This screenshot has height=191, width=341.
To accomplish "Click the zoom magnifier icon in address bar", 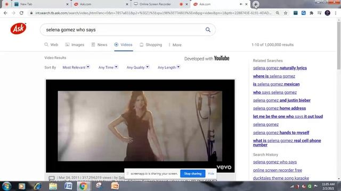I will (x=278, y=13).
